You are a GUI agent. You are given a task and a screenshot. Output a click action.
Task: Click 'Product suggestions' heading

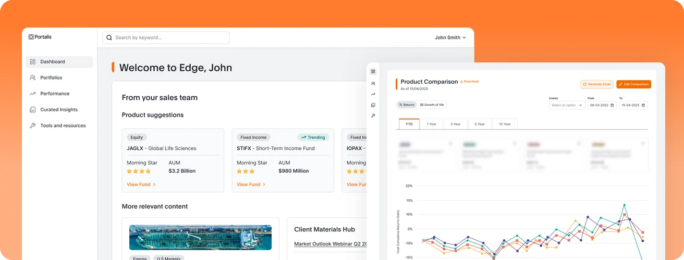tap(153, 115)
